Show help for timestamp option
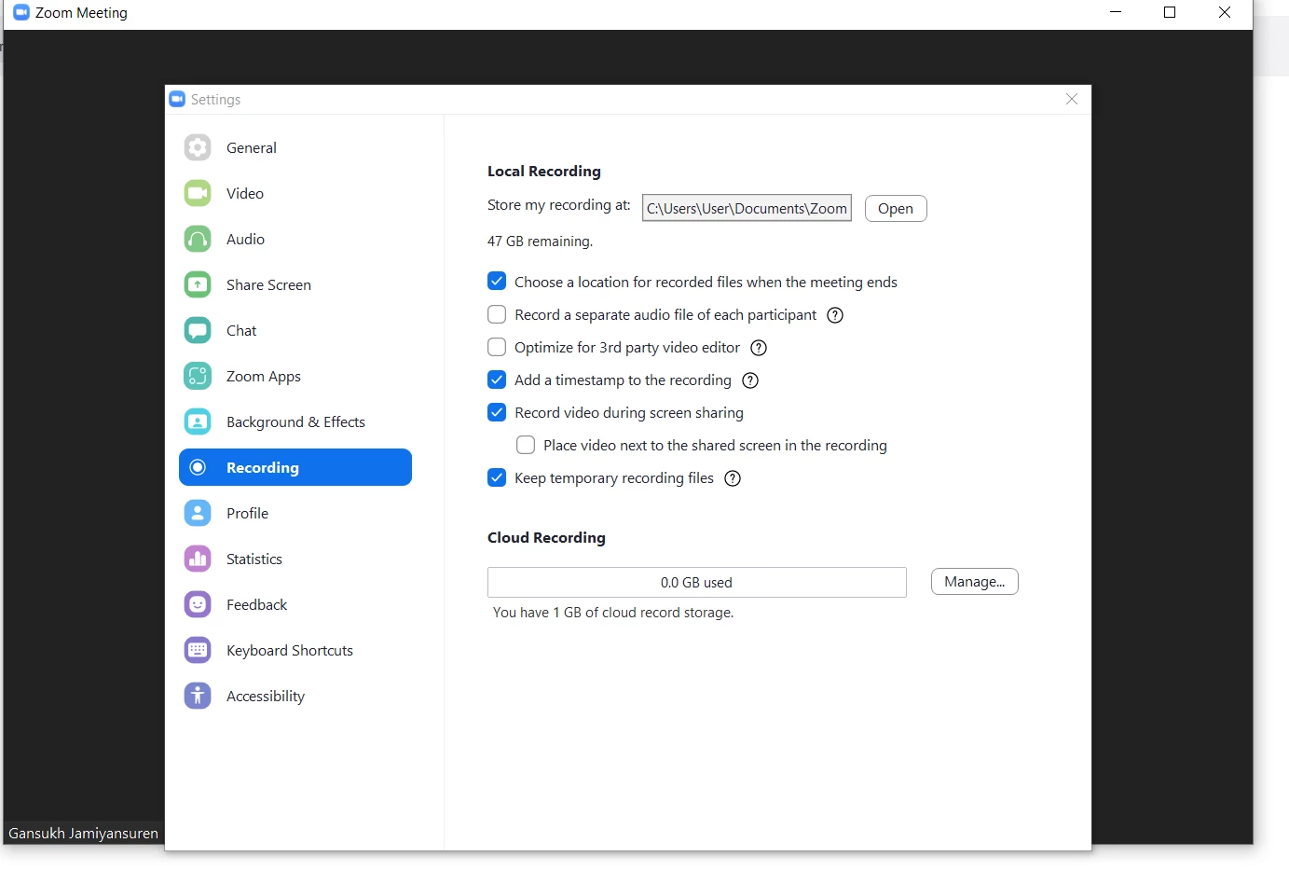The width and height of the screenshot is (1289, 870). coord(750,380)
